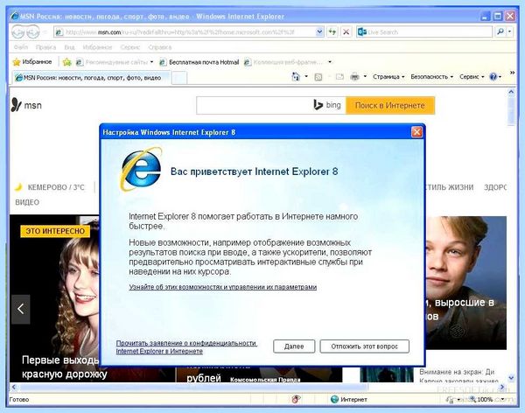Screen dimensions: 525x413
Task: Open a new blank tab
Action: 179,78
